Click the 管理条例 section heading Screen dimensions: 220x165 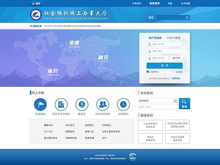(147, 115)
